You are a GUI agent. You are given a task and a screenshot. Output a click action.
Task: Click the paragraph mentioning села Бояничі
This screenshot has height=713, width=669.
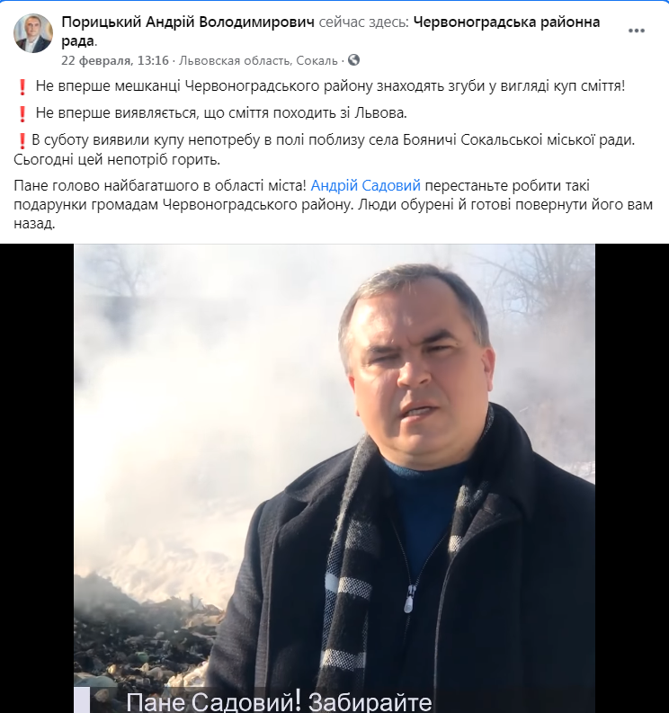coord(325,149)
